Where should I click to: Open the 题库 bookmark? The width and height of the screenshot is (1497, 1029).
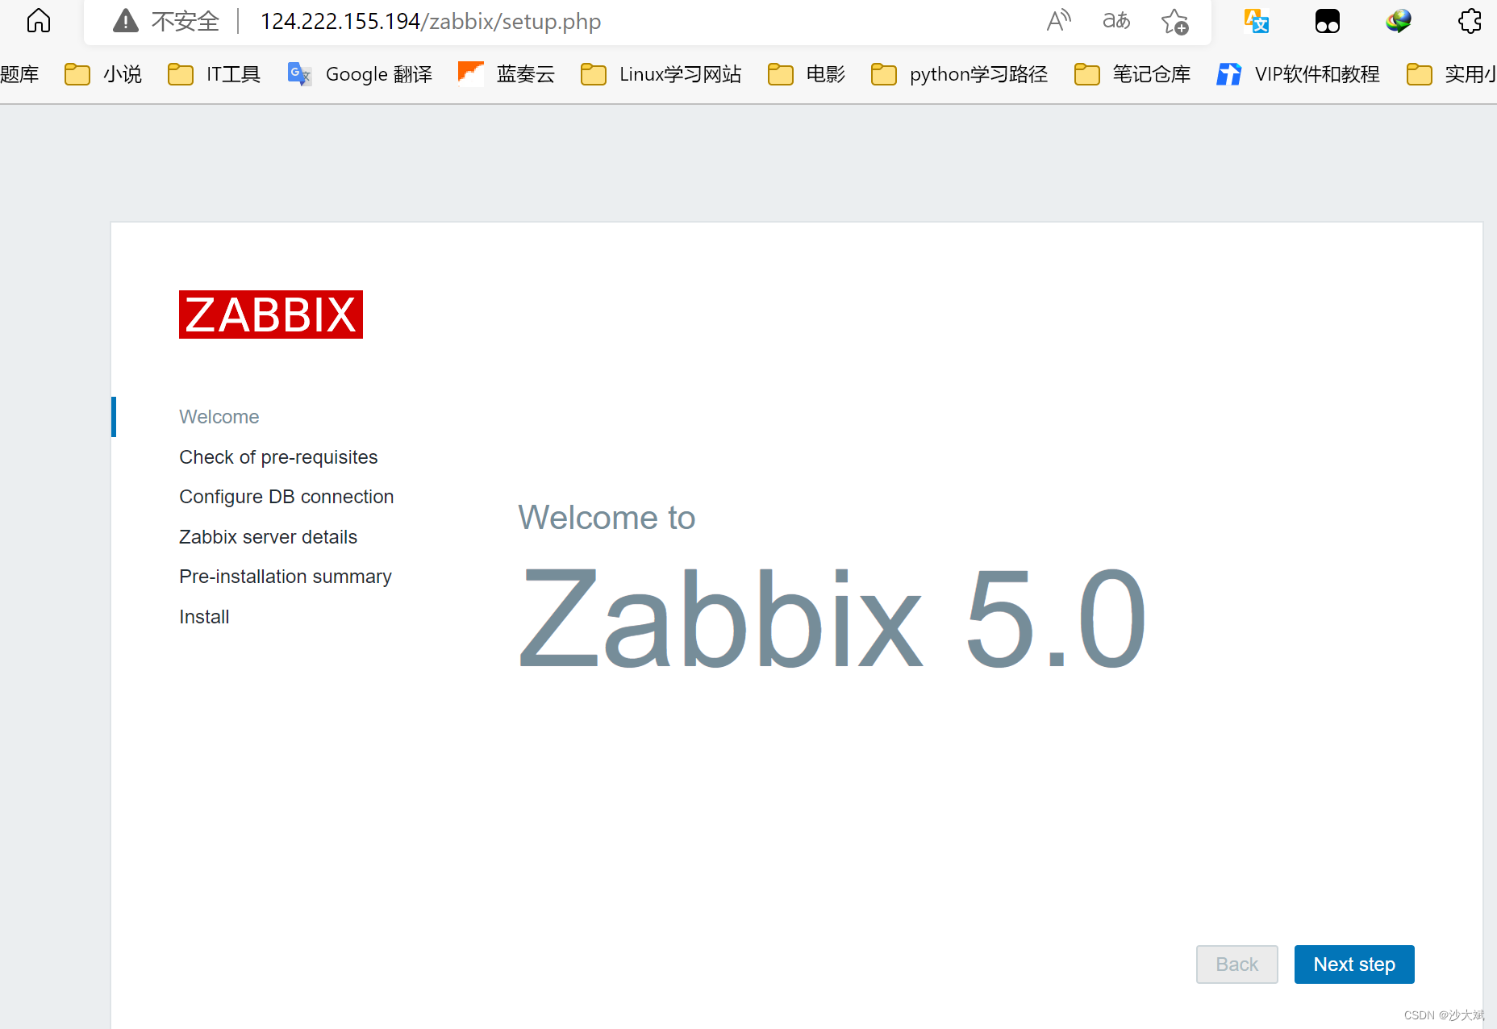point(19,74)
